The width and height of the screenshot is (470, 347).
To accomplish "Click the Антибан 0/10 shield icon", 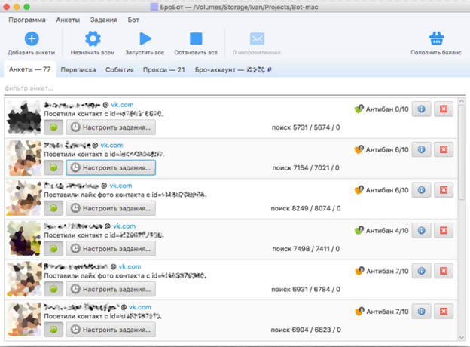I will tap(359, 109).
